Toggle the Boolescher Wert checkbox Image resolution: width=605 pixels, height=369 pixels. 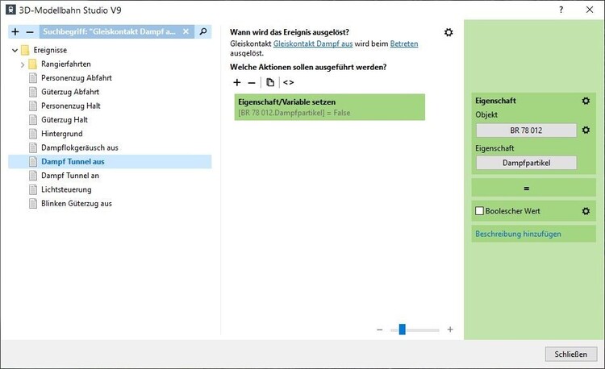(x=480, y=211)
